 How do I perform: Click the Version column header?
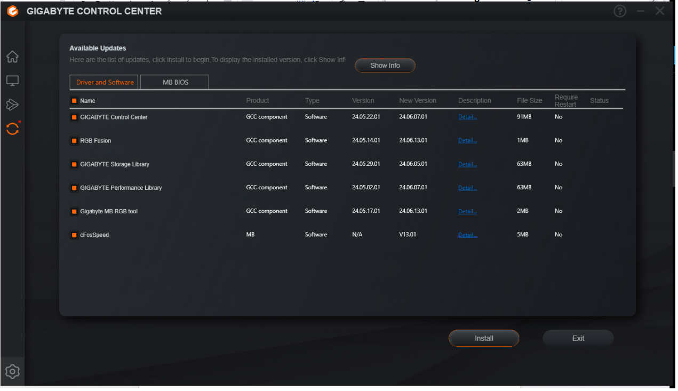[x=363, y=100]
